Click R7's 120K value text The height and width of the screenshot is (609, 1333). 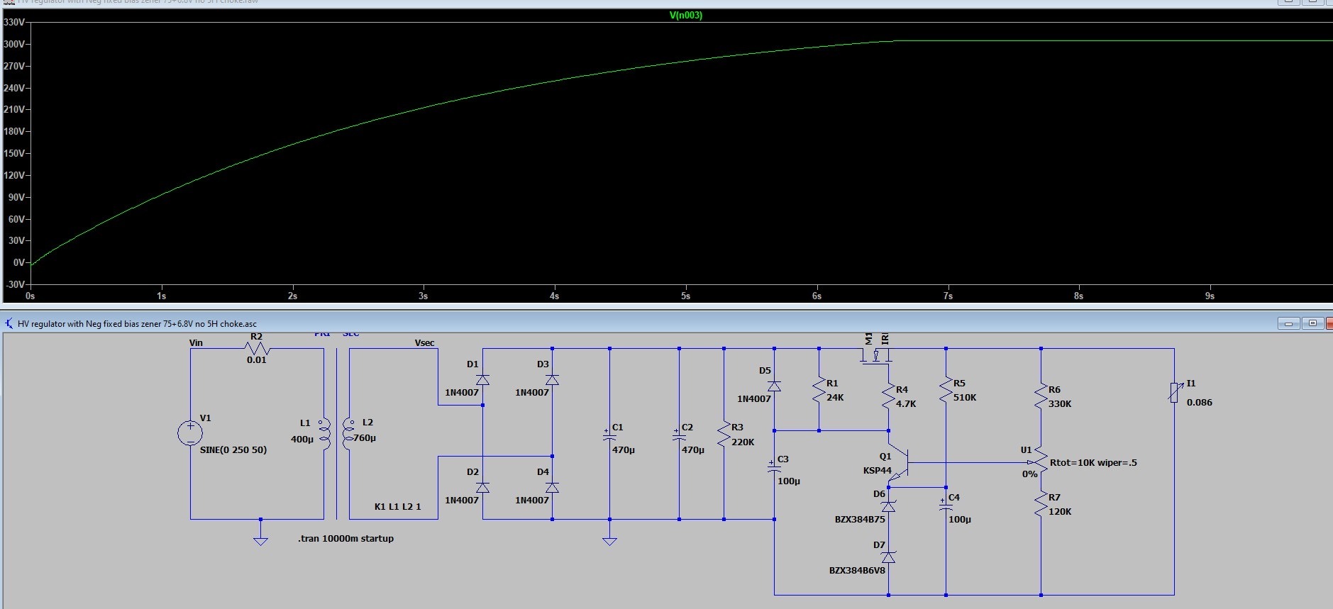(1060, 512)
